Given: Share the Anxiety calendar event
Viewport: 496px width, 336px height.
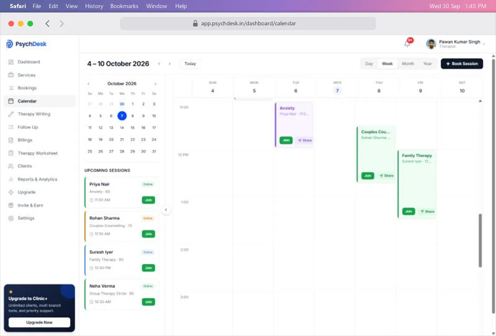Looking at the screenshot, I should coord(305,141).
